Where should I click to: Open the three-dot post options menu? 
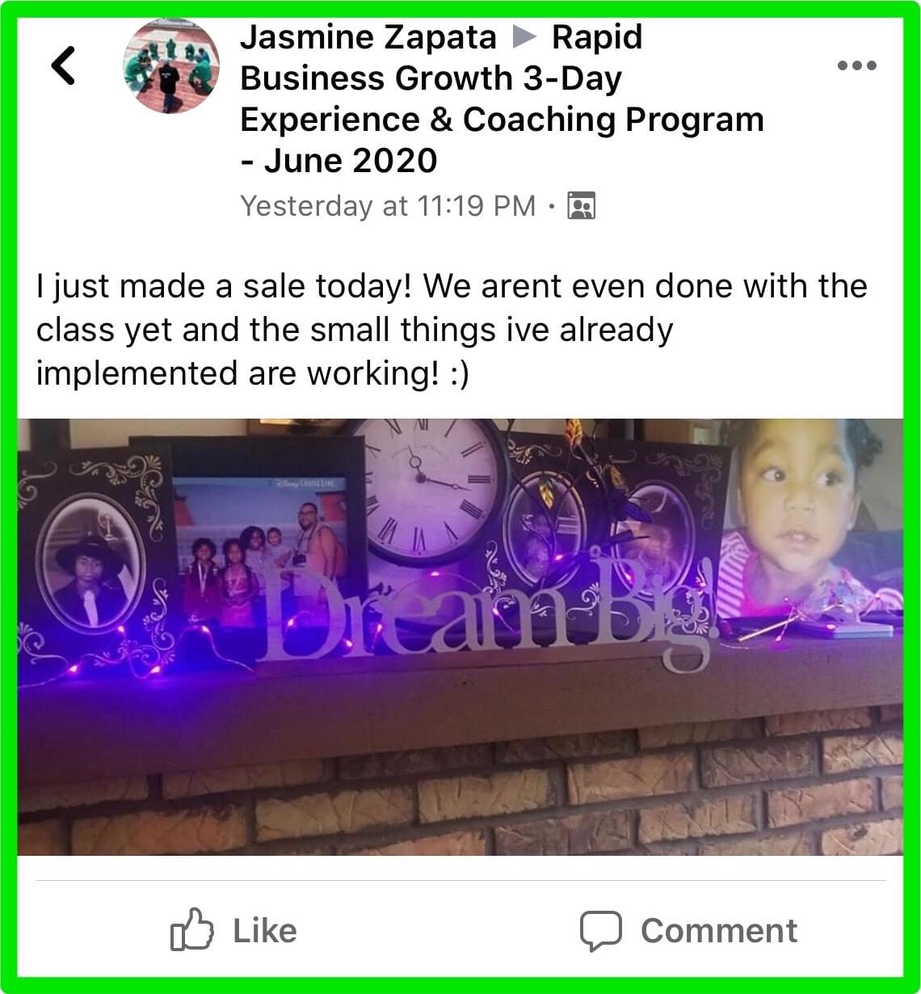(857, 65)
